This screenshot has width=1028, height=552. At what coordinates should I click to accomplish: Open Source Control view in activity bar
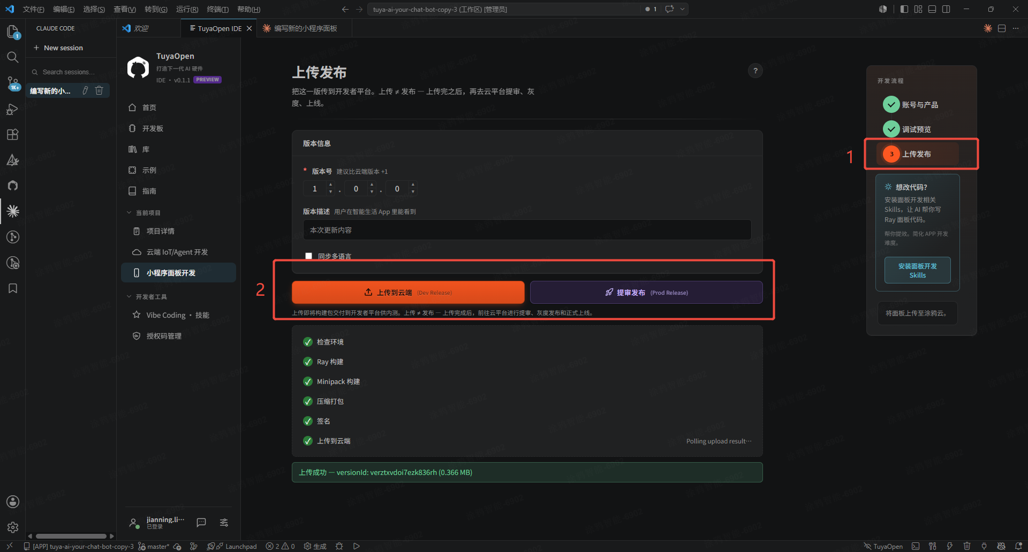pyautogui.click(x=13, y=83)
